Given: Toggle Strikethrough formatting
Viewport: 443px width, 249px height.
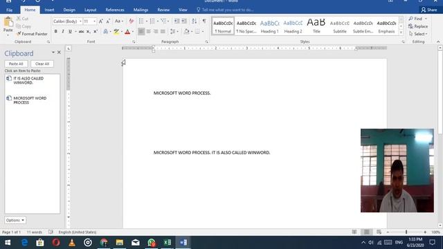Looking at the screenshot, I should click(82, 32).
